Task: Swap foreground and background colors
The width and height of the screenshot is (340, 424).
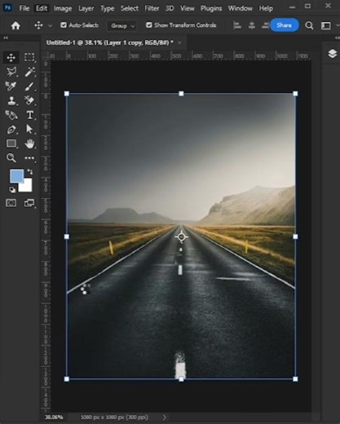Action: pos(30,172)
